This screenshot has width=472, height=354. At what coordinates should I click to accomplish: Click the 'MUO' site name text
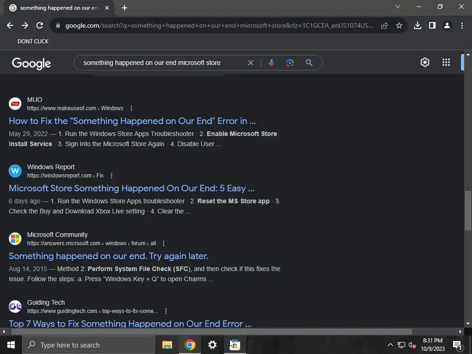pyautogui.click(x=35, y=100)
